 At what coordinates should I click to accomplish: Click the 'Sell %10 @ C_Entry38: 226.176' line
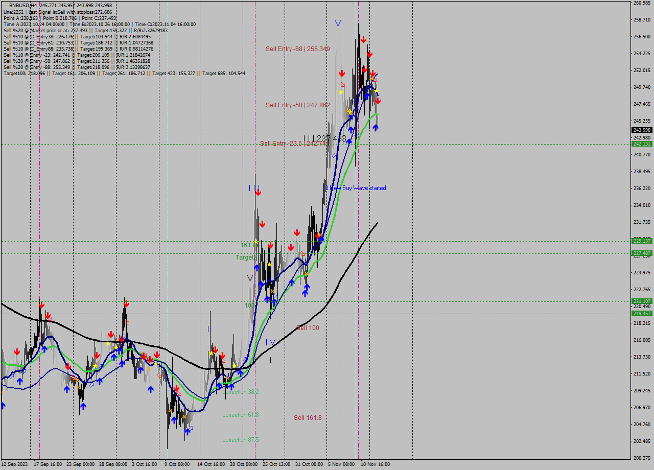click(77, 36)
